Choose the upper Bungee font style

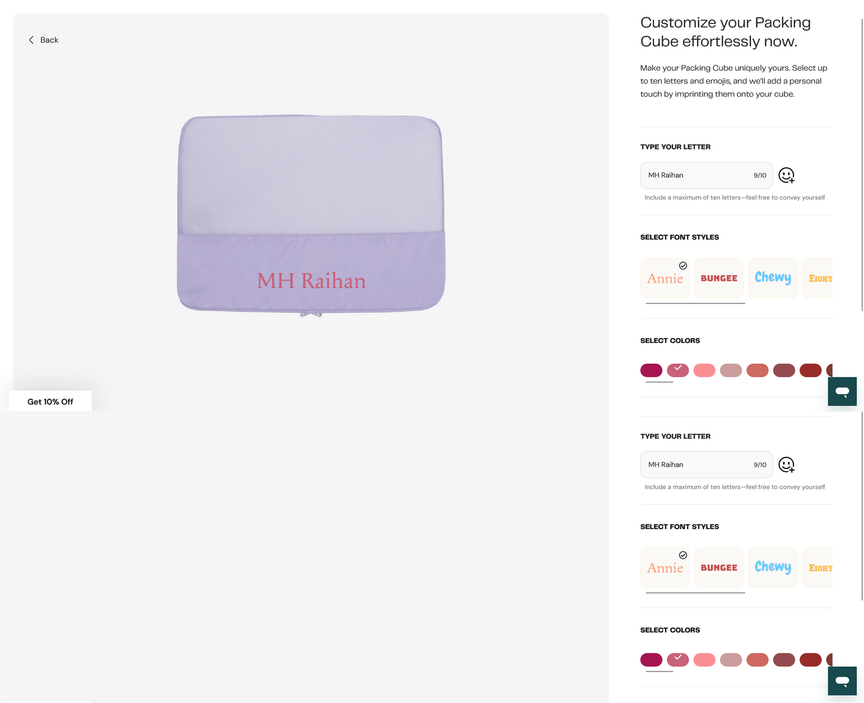coord(719,278)
